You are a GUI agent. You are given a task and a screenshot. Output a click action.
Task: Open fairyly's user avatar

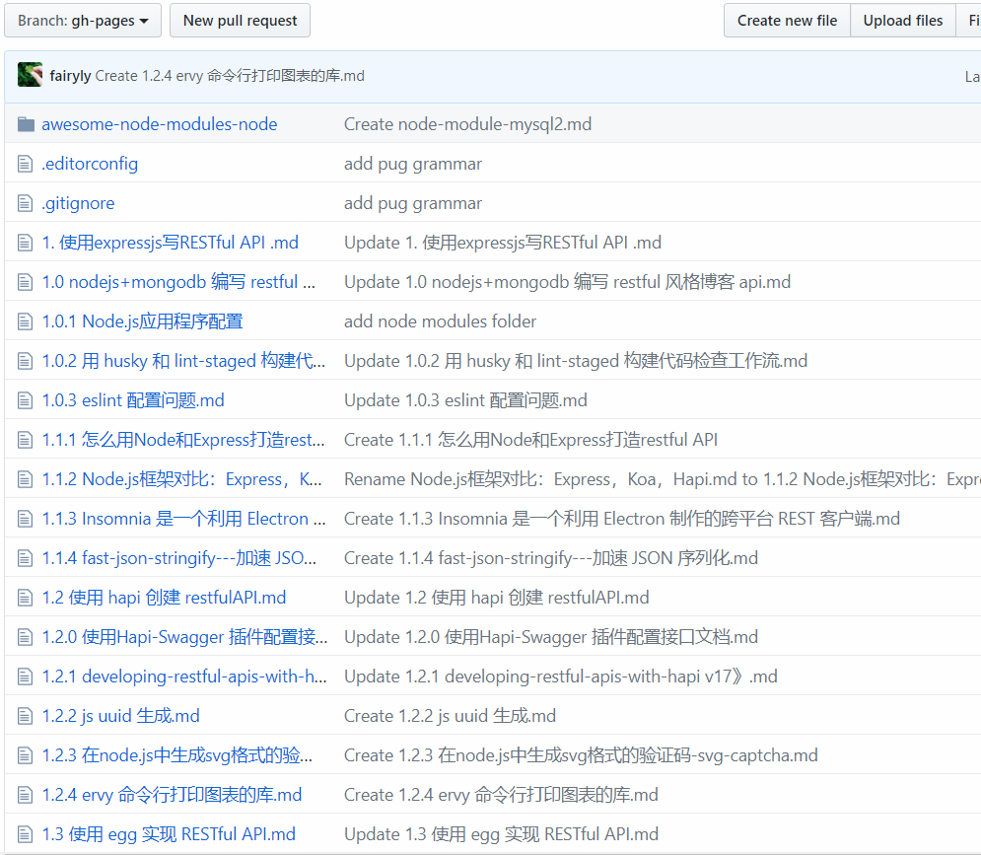click(x=30, y=75)
